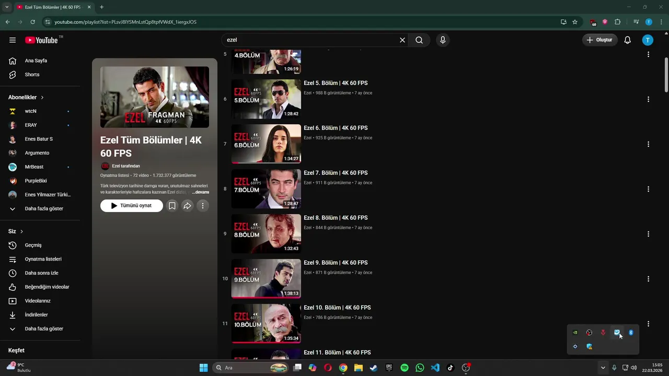Open the Ezel 10. Bölüm video title
Image resolution: width=669 pixels, height=376 pixels.
click(x=337, y=308)
